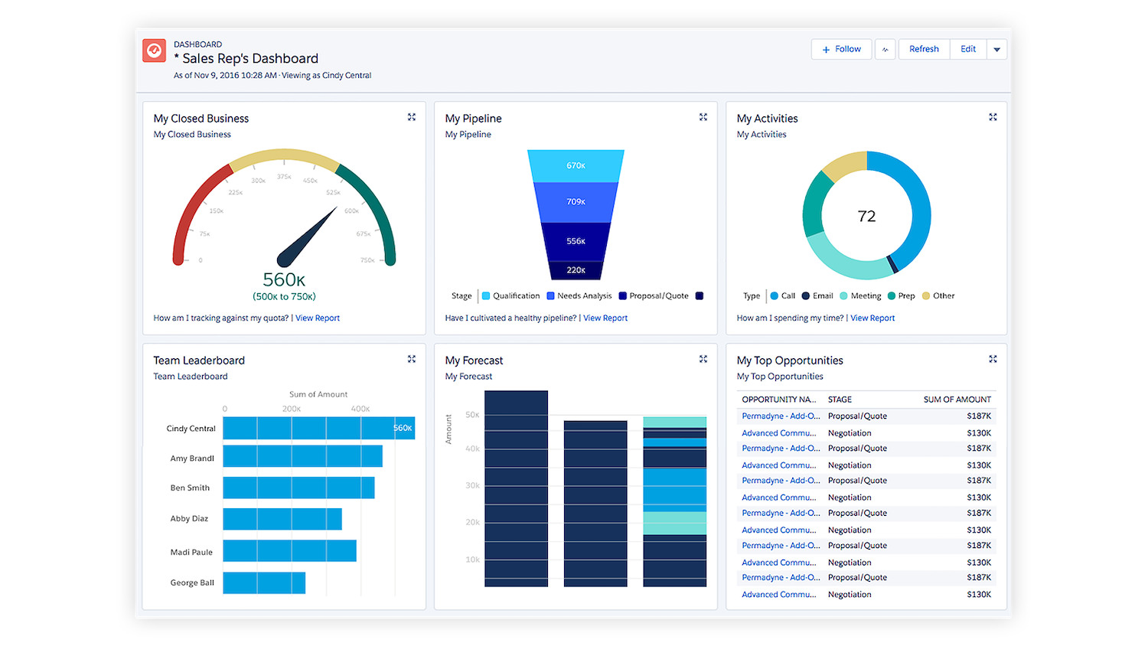This screenshot has width=1148, height=646.
Task: Expand the My Forecast widget
Action: point(703,359)
